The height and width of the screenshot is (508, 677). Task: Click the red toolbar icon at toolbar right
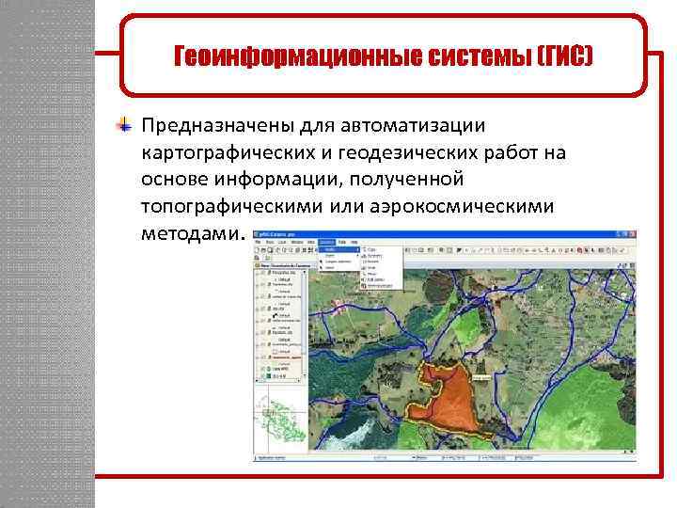(579, 250)
